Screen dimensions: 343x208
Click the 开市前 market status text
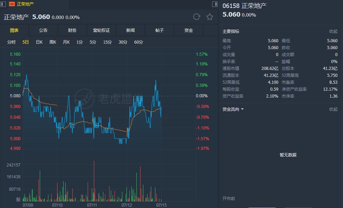tap(228, 199)
